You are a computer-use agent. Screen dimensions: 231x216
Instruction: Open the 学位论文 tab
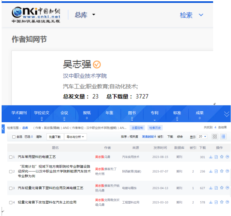pos(42,115)
